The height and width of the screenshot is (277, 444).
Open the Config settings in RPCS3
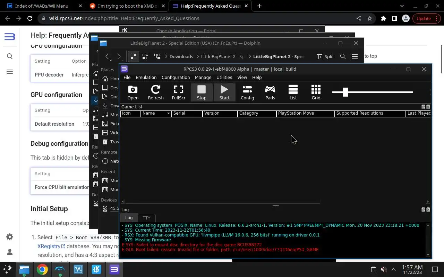[247, 92]
